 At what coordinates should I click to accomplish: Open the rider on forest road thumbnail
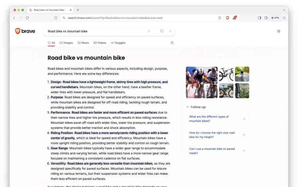pos(242,74)
